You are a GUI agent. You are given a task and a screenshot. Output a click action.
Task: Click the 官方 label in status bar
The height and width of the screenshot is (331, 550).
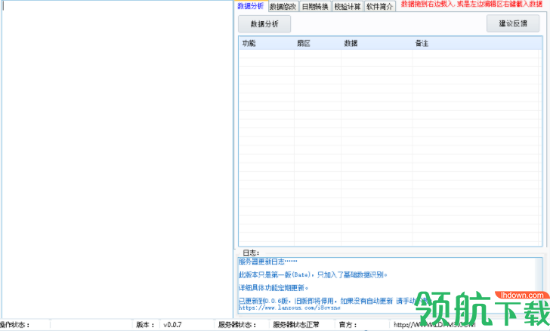click(x=348, y=325)
